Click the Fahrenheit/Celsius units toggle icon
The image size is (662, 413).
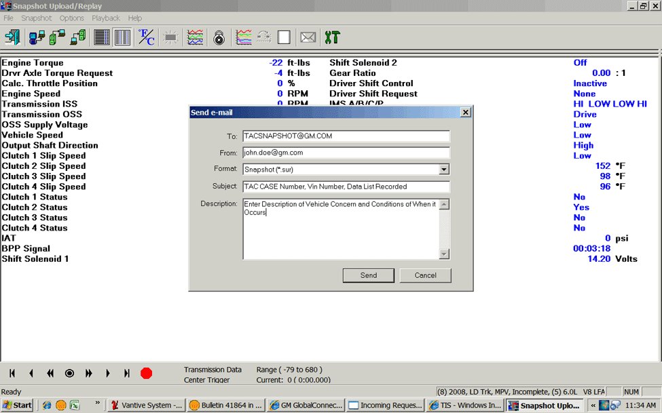coord(147,37)
